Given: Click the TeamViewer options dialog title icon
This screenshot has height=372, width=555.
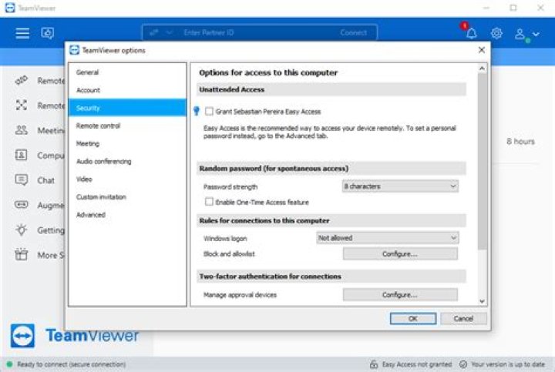Looking at the screenshot, I should coord(74,50).
